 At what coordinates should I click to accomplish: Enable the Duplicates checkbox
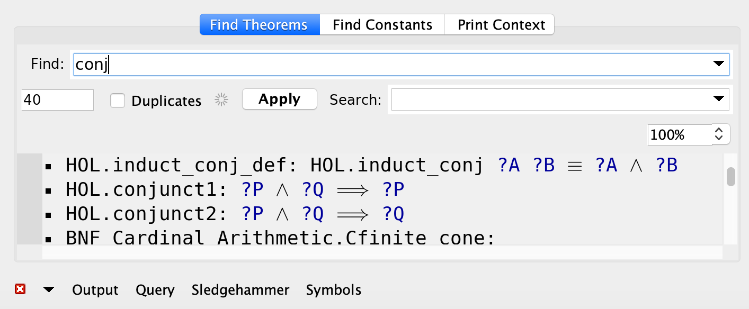pyautogui.click(x=118, y=101)
